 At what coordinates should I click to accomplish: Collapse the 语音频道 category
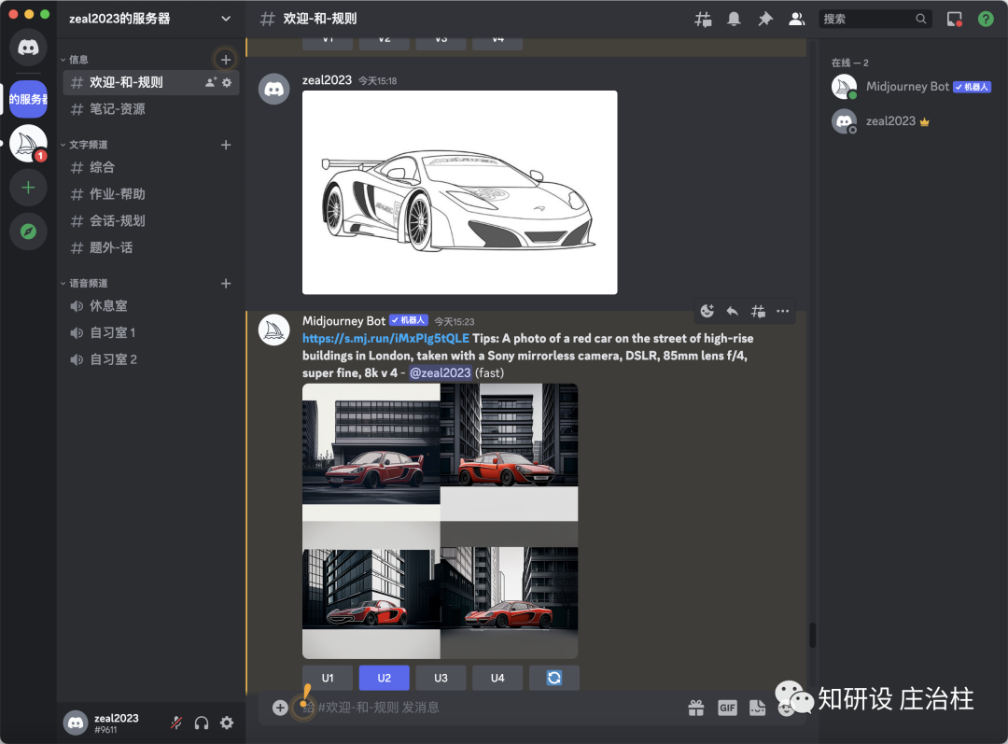point(84,284)
